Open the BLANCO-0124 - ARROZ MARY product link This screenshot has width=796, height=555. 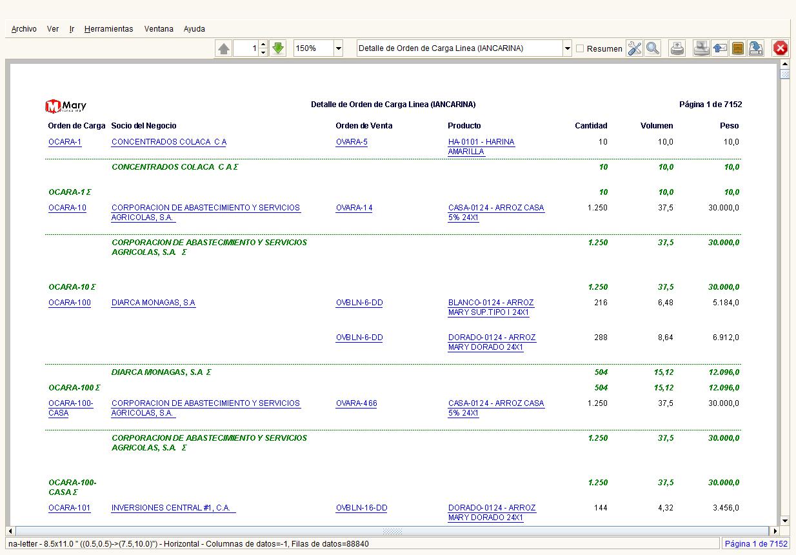(491, 307)
